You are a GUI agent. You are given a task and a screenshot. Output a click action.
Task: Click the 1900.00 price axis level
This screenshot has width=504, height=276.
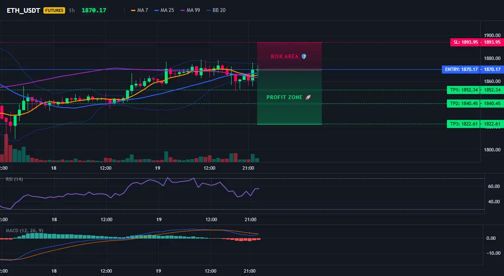[493, 35]
